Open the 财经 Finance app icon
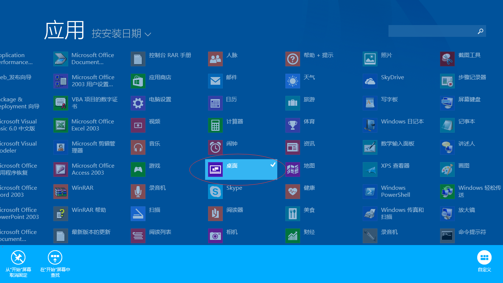The width and height of the screenshot is (503, 283). pos(293,236)
